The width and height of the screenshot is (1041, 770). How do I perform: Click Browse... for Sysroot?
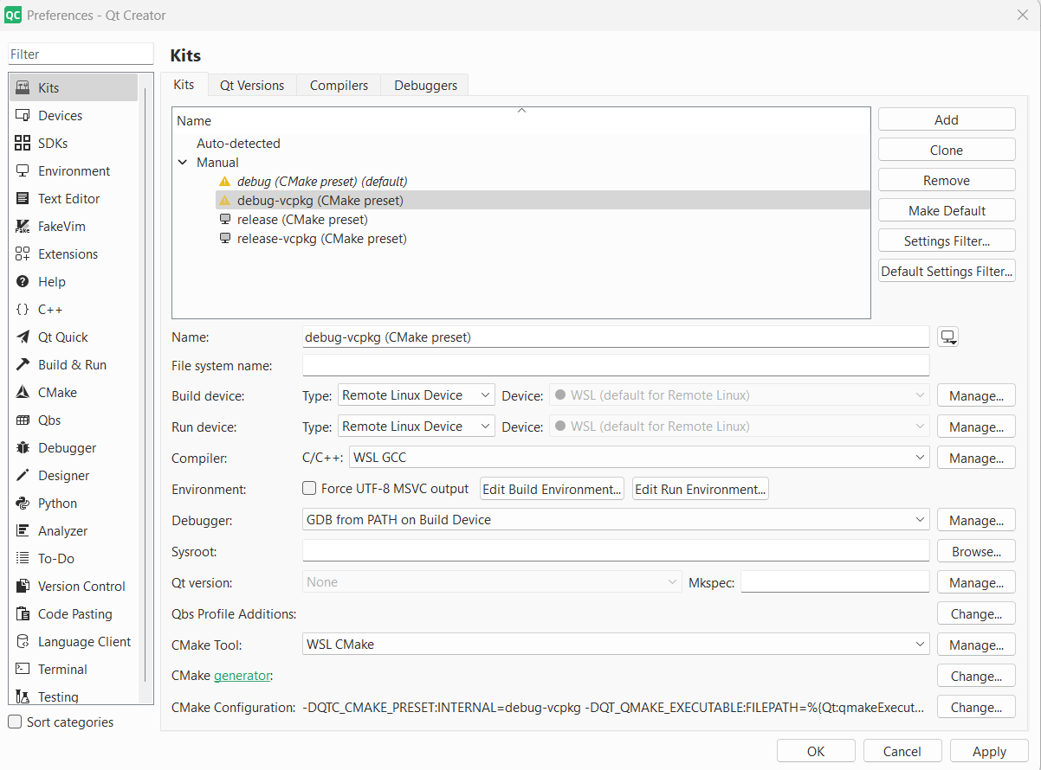click(x=976, y=551)
